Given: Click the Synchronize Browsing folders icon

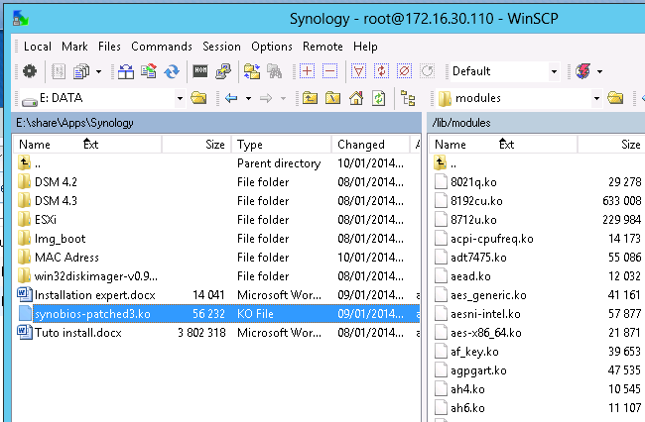Looking at the screenshot, I should tap(252, 71).
